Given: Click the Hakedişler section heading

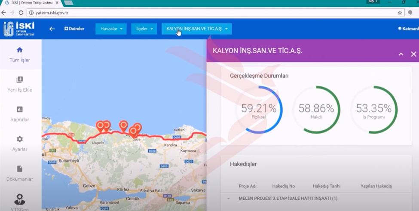Looking at the screenshot, I should 243,164.
